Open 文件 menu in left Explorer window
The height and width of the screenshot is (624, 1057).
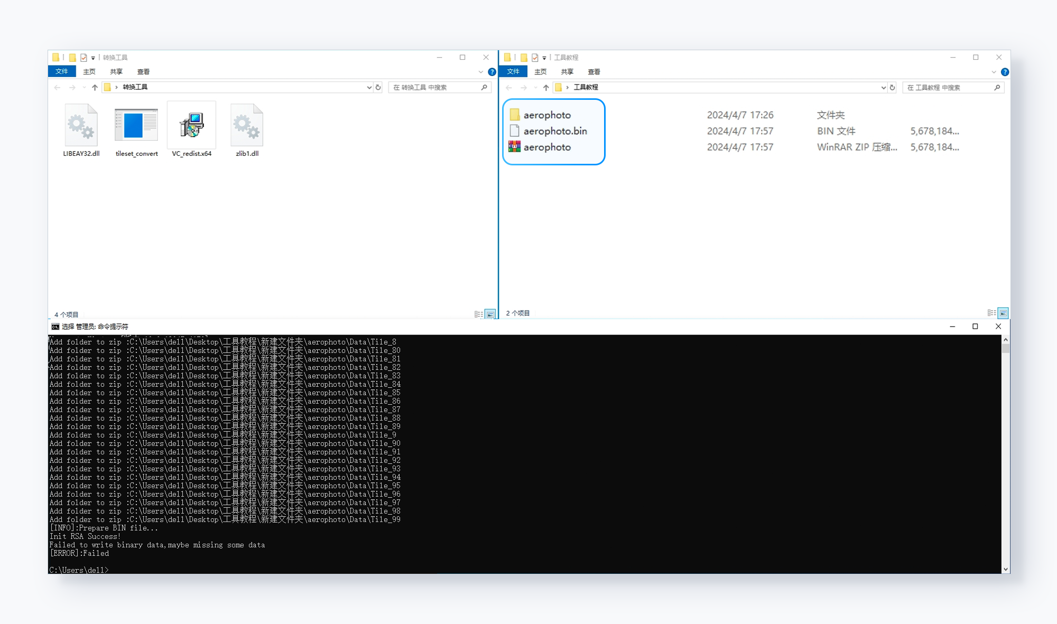(62, 71)
